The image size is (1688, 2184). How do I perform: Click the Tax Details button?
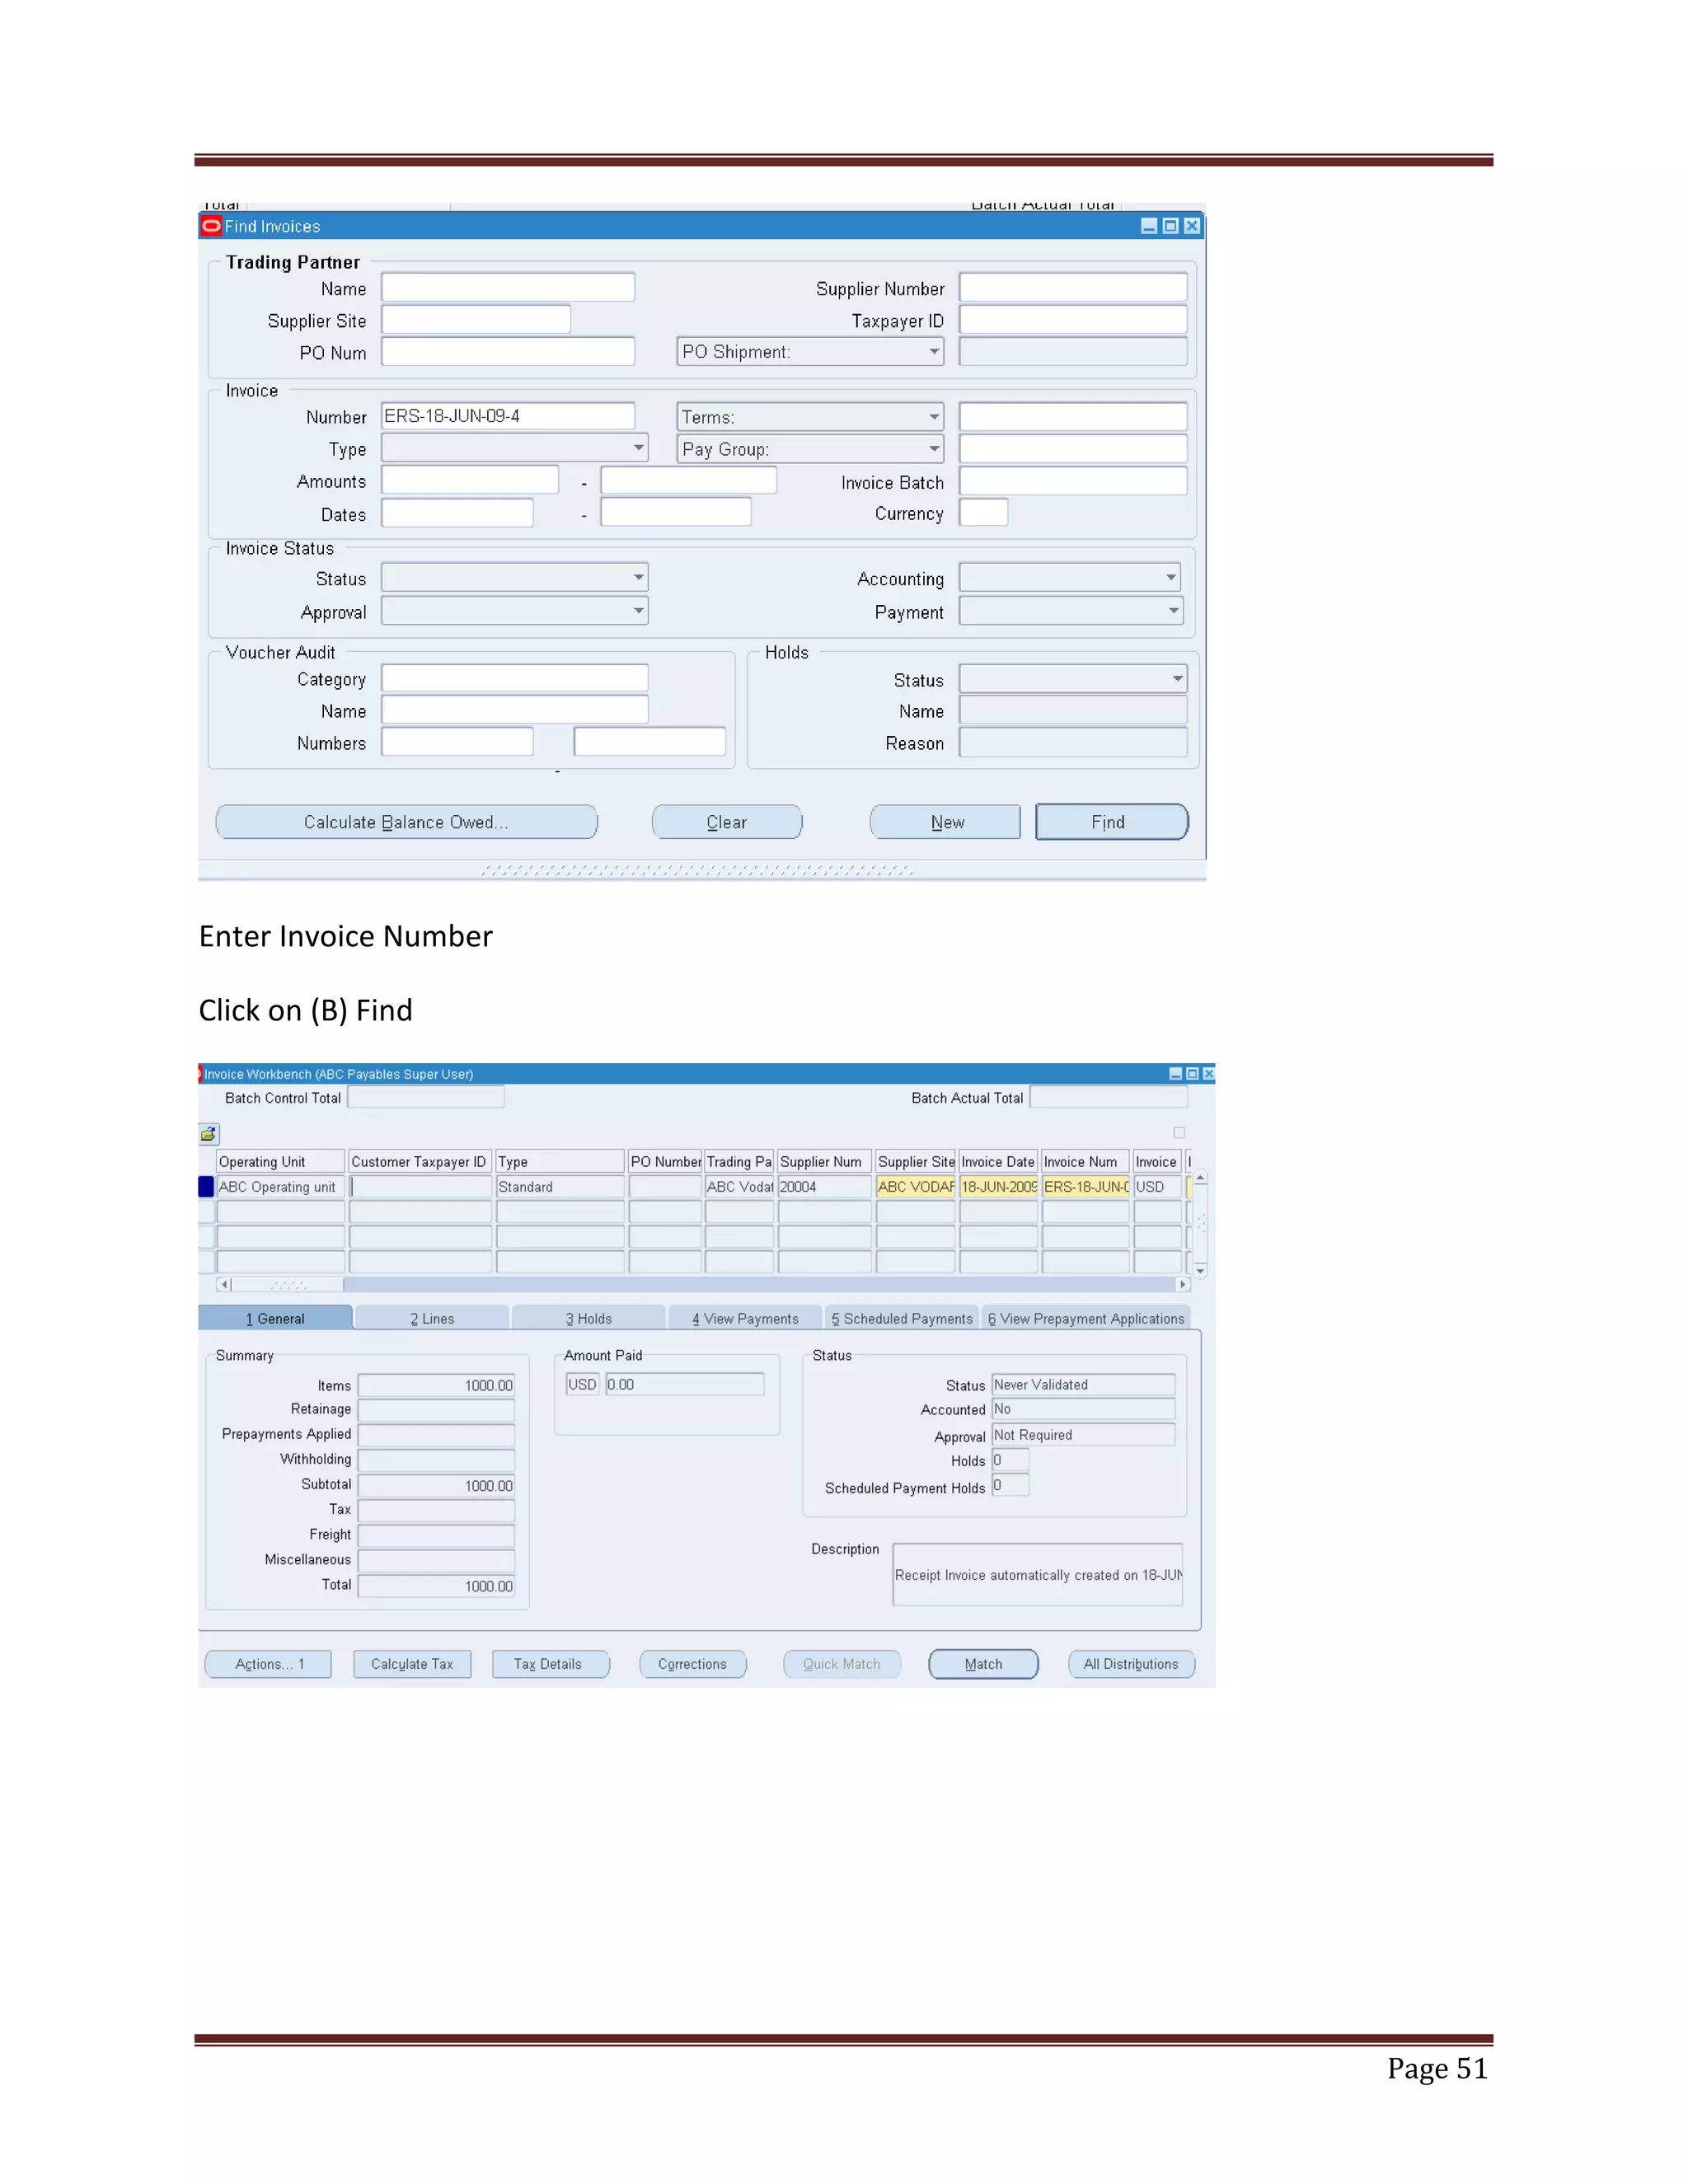tap(550, 1664)
